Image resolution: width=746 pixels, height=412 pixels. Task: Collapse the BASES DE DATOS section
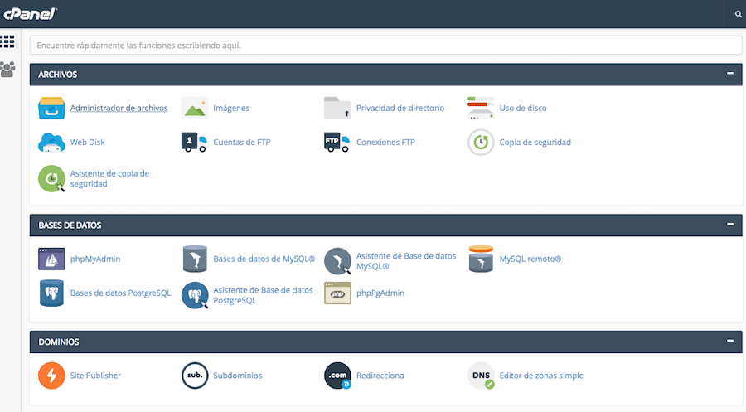[x=729, y=224]
